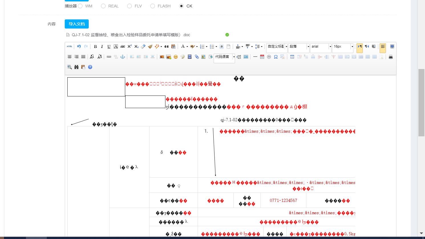Viewport: 425px width, 239px height.
Task: Insert an anchor
Action: pyautogui.click(x=123, y=57)
